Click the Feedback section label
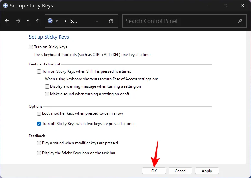This screenshot has height=178, width=251. [37, 136]
